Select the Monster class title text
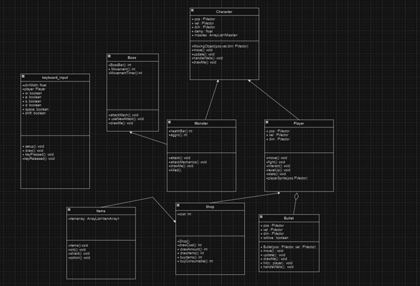The image size is (420, 286). (201, 123)
